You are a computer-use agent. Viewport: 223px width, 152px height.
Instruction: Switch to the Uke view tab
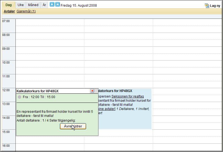tap(21, 5)
